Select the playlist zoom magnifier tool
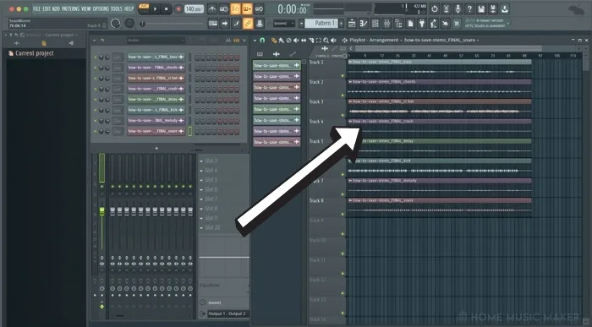Image resolution: width=592 pixels, height=327 pixels. [326, 40]
